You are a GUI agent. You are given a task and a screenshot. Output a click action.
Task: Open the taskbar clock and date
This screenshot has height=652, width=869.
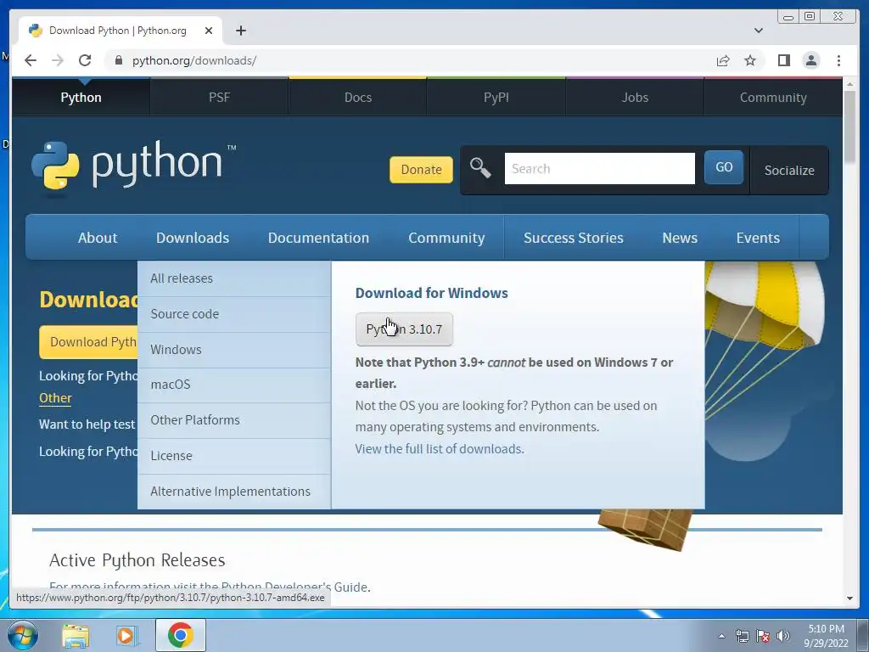(x=826, y=636)
